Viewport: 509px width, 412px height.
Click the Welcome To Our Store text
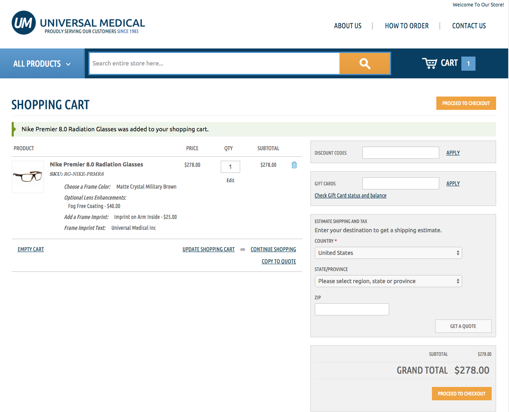pos(478,5)
